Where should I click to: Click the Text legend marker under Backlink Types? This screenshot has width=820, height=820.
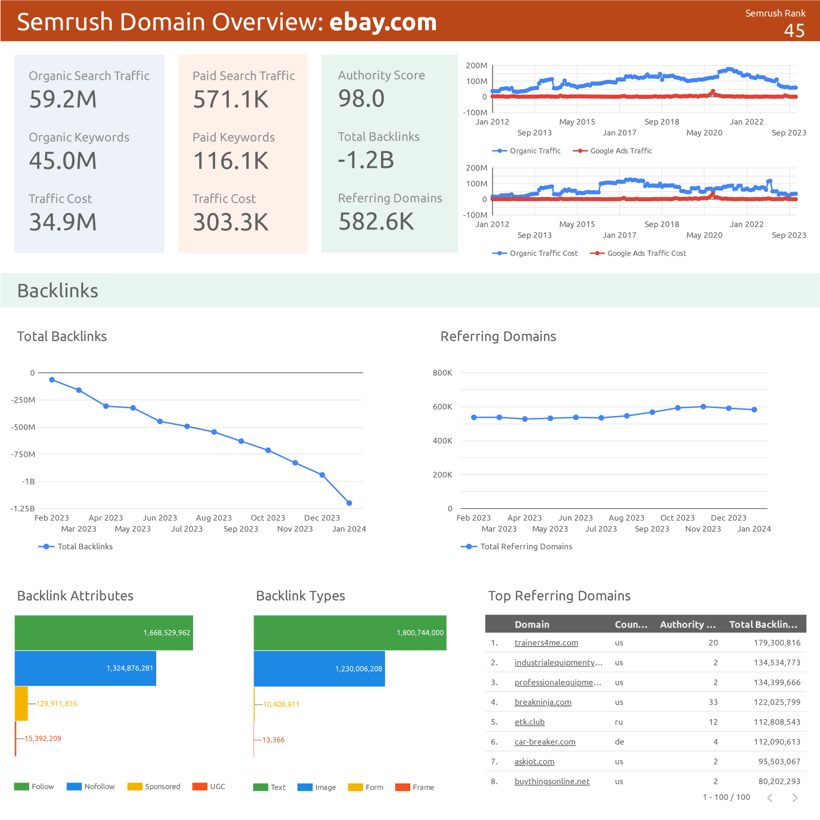click(x=261, y=787)
